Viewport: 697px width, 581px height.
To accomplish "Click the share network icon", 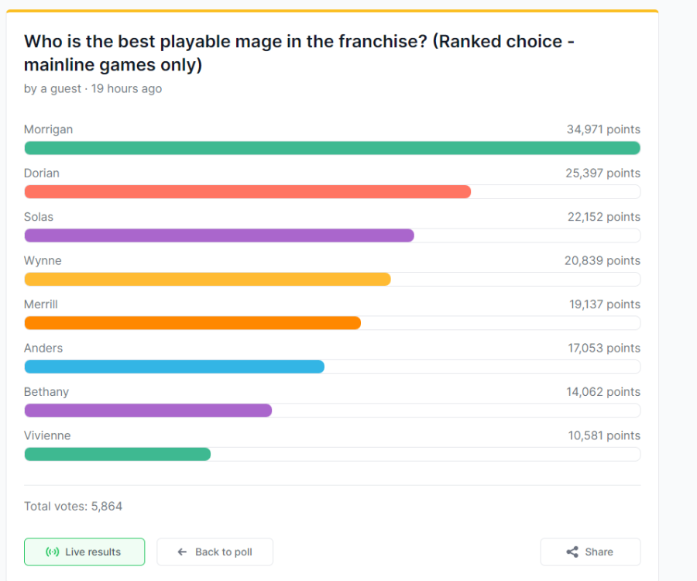I will tap(572, 552).
